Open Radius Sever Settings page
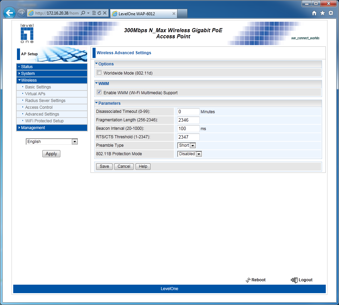The height and width of the screenshot is (305, 339). [52, 101]
